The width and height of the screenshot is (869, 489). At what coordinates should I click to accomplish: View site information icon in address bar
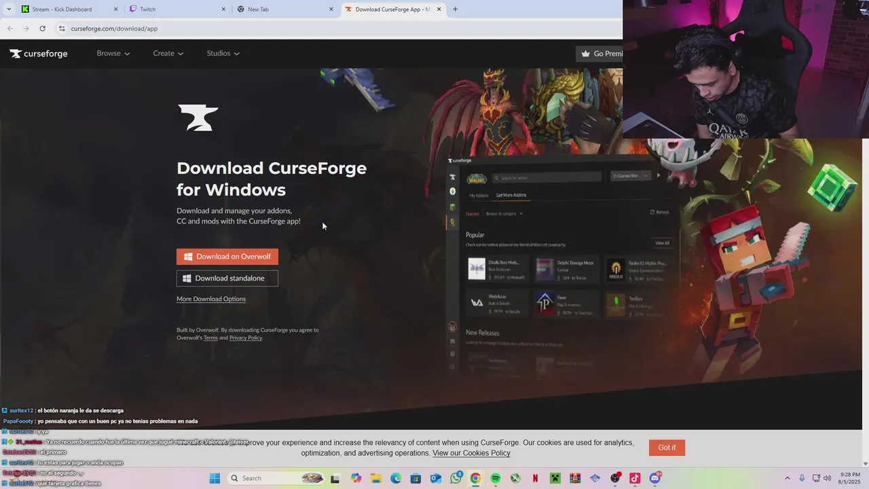click(x=62, y=29)
